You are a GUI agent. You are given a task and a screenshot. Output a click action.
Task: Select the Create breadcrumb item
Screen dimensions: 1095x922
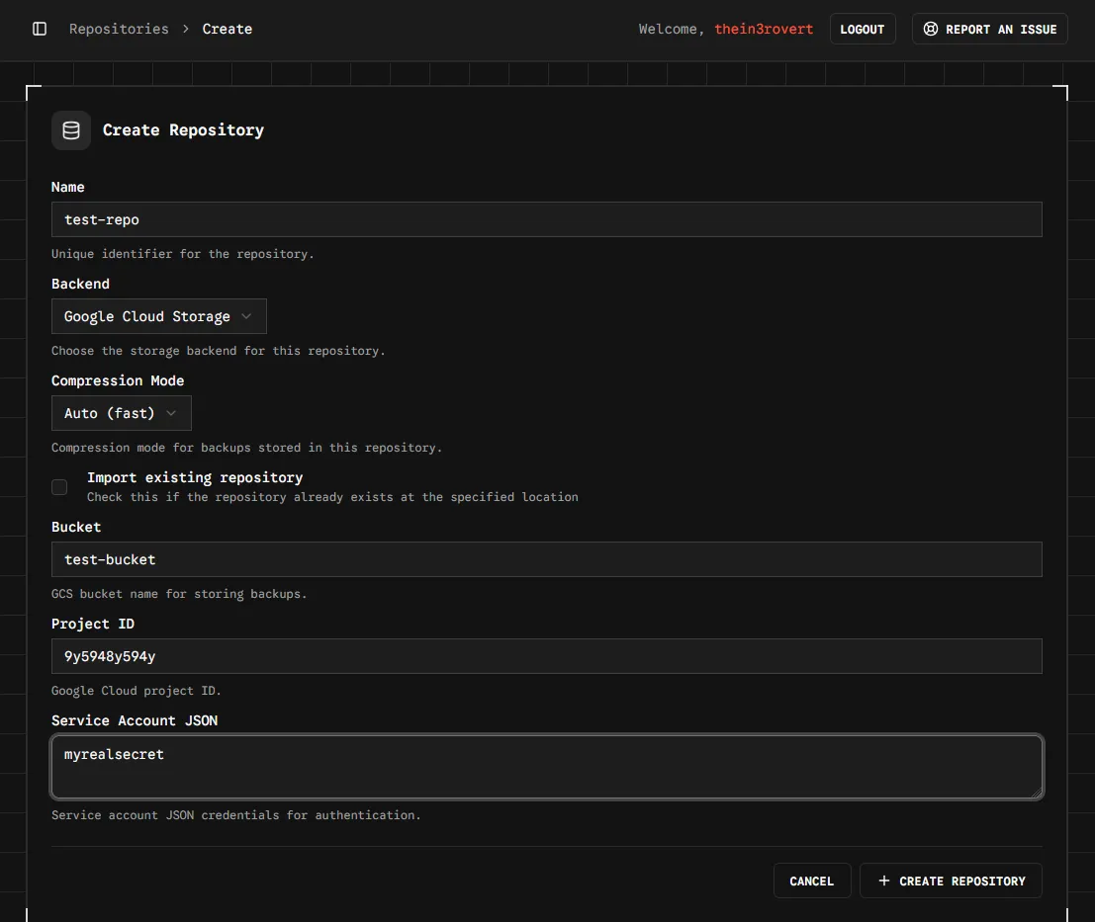point(228,29)
